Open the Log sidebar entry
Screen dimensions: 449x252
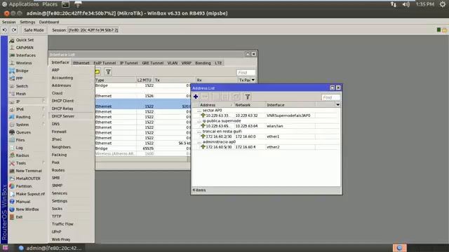pos(19,148)
